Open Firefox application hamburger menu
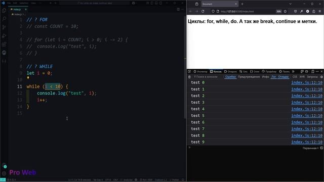Screen dimensions: 324x182 coord(319,11)
